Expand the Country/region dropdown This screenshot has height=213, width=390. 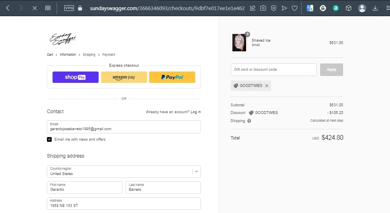(x=196, y=171)
